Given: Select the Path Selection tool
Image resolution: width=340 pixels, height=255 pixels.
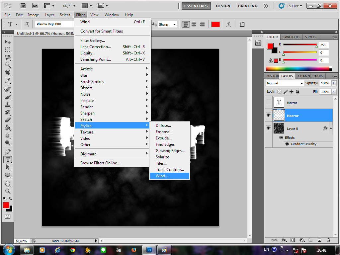Looking at the screenshot, I should tap(8, 167).
